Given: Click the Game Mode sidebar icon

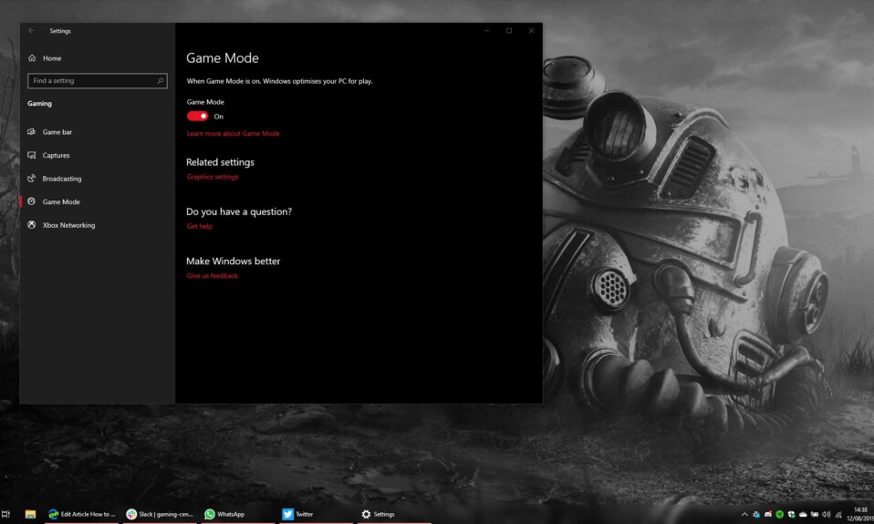Looking at the screenshot, I should coord(32,201).
